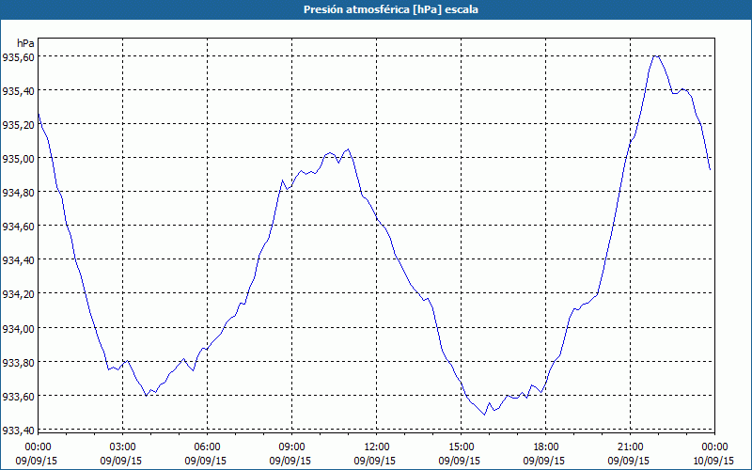Viewport: 752px width, 470px height.
Task: Select the 935,20 y-axis value
Action: coord(18,124)
